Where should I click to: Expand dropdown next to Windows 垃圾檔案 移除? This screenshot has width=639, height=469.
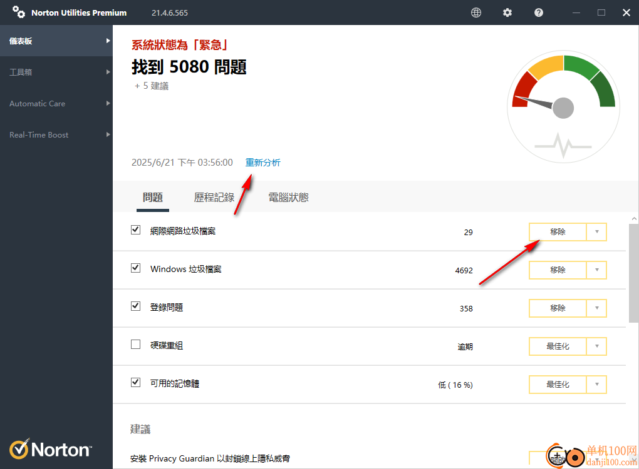click(596, 270)
